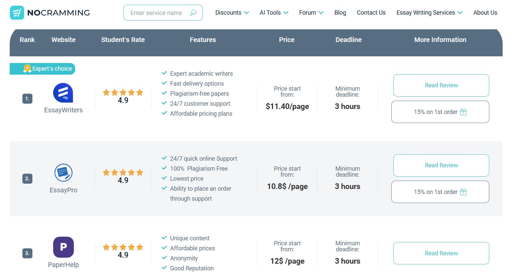Click "Plagiarism-free papers" feature text
Image resolution: width=512 pixels, height=279 pixels.
(200, 94)
